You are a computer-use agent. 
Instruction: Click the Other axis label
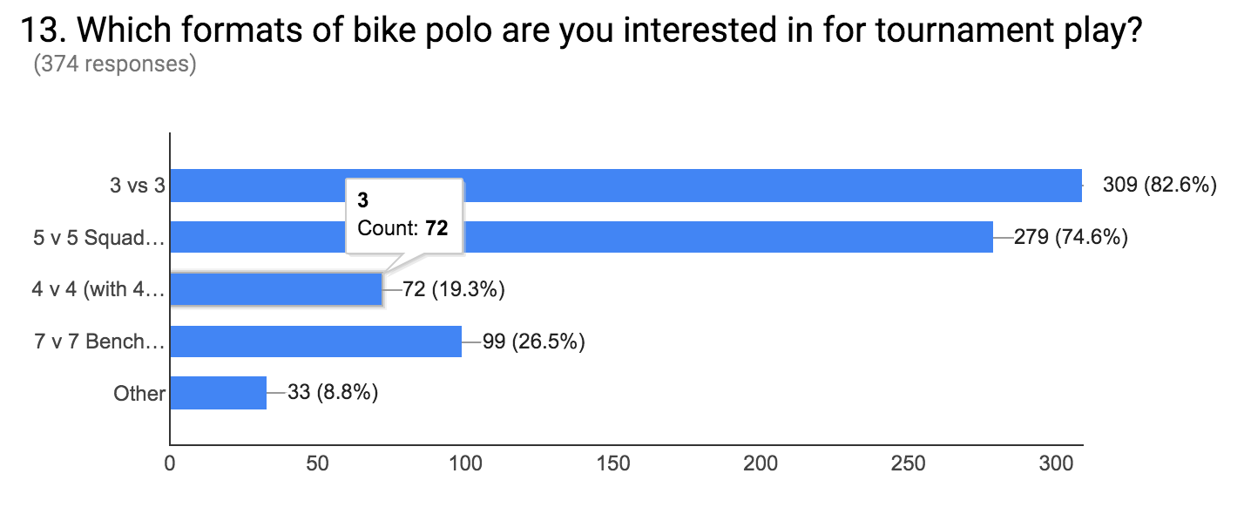pos(139,394)
